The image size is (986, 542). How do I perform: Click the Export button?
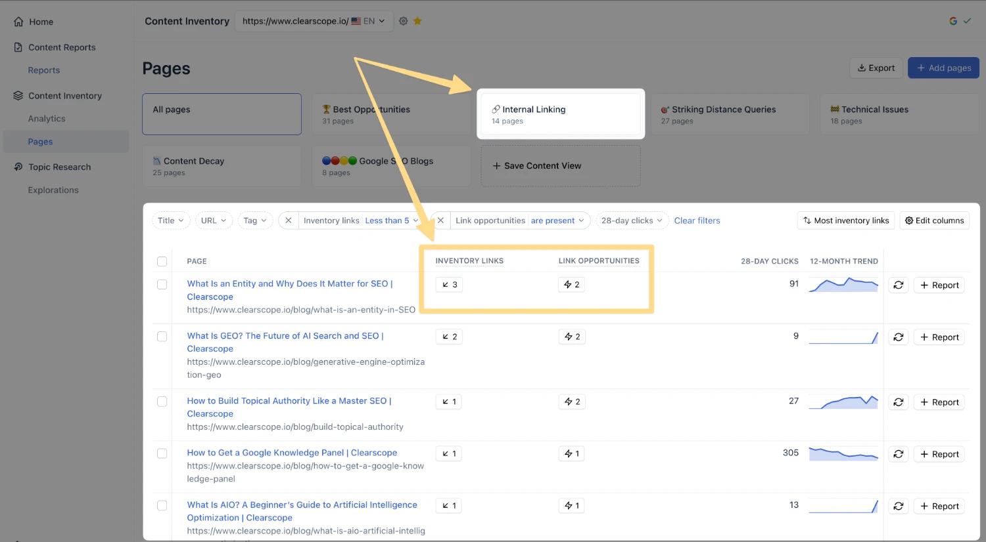tap(876, 68)
